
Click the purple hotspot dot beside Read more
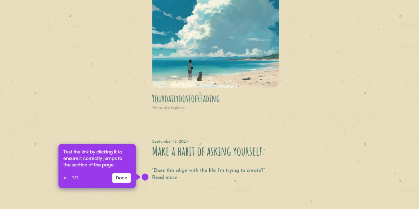(145, 177)
